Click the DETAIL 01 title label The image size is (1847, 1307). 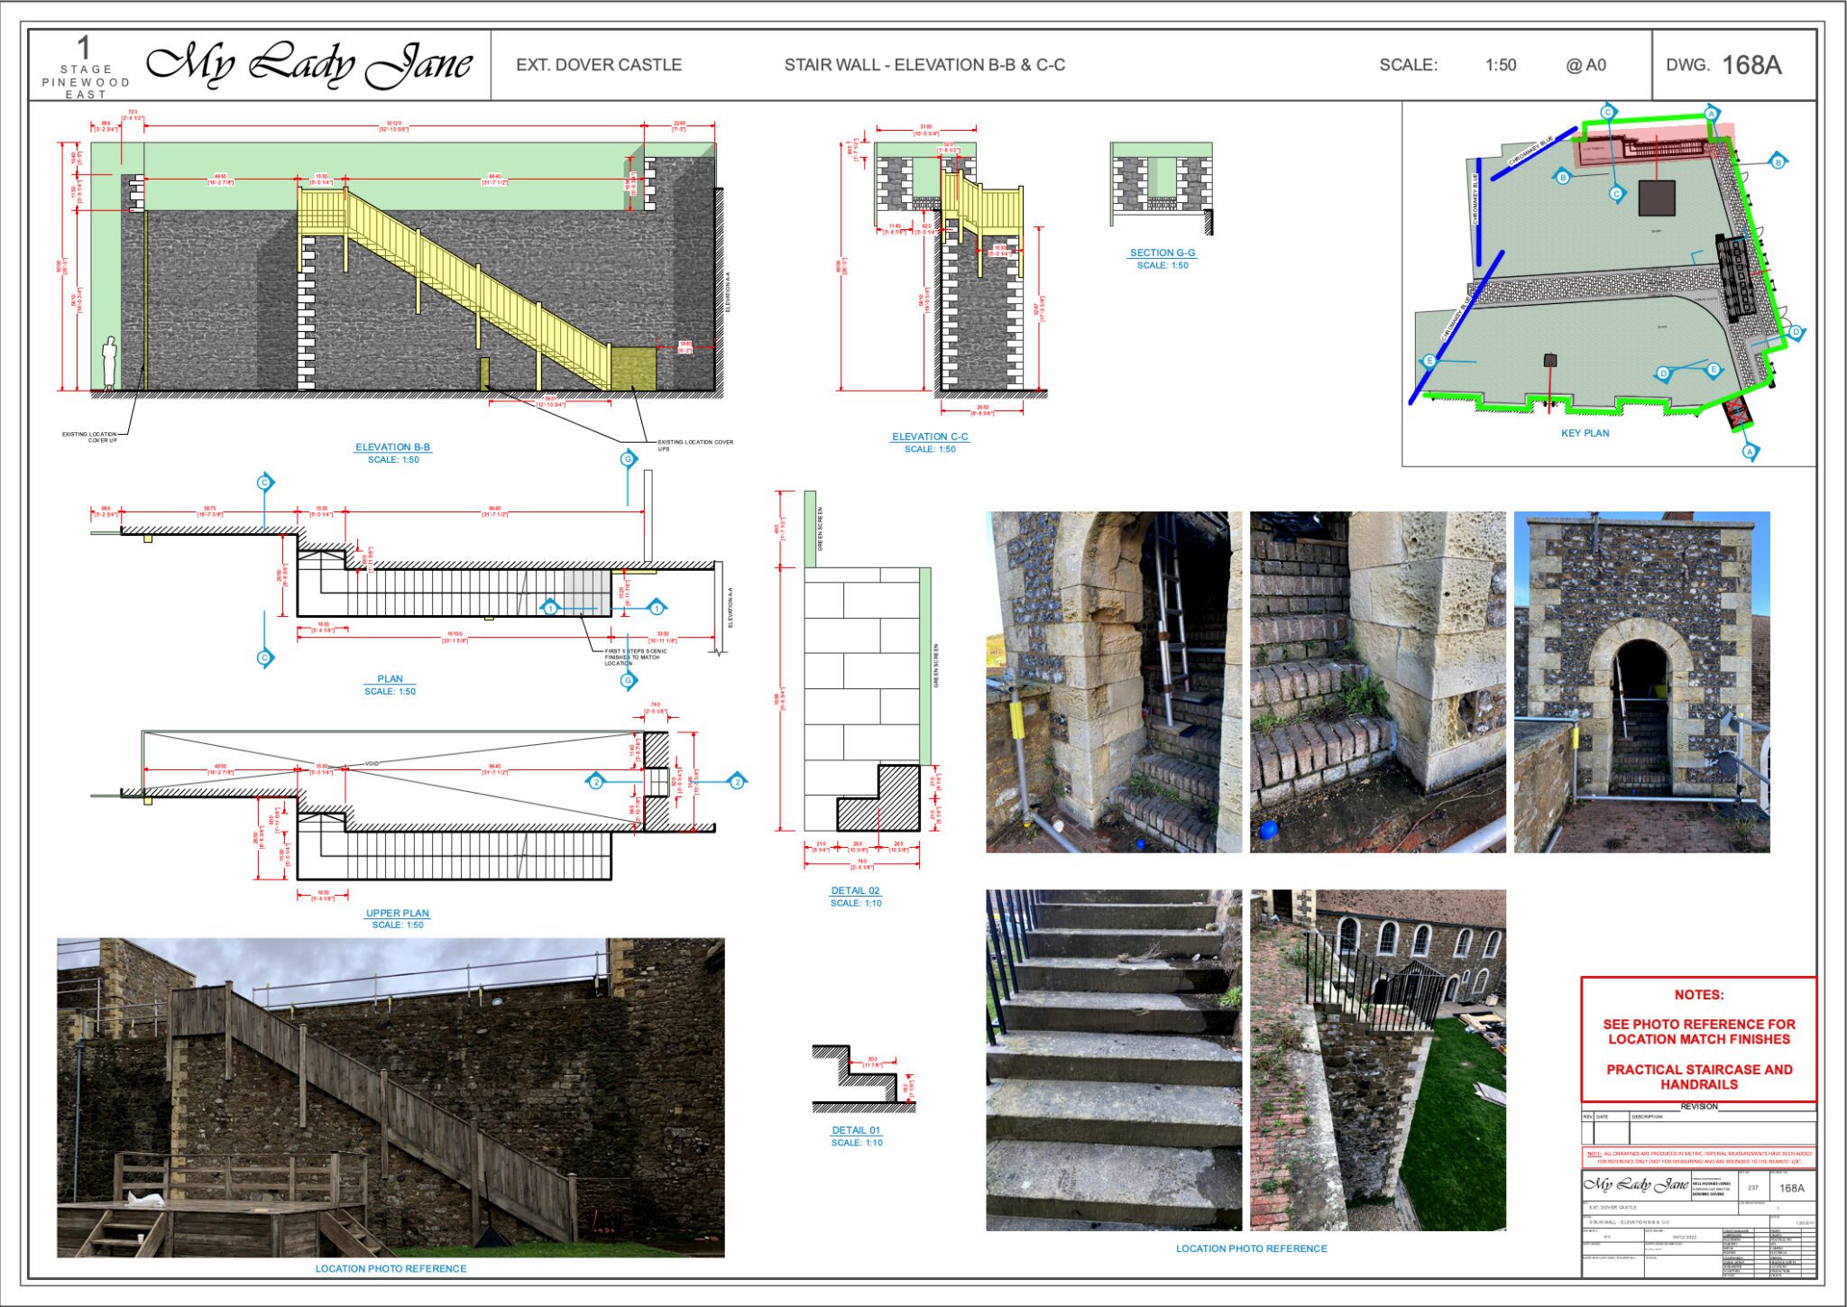pos(856,1130)
